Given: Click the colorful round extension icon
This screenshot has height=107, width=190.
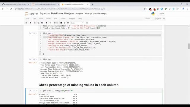Looking at the screenshot, I should [158, 9].
